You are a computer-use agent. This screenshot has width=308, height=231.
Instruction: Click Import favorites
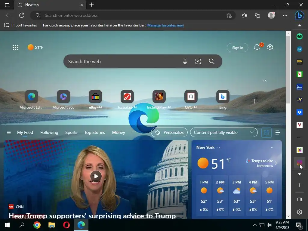click(x=20, y=25)
